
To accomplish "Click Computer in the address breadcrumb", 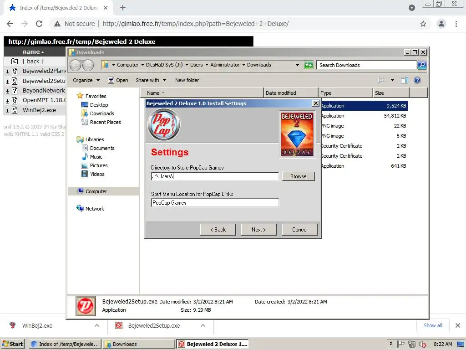I will click(x=127, y=65).
